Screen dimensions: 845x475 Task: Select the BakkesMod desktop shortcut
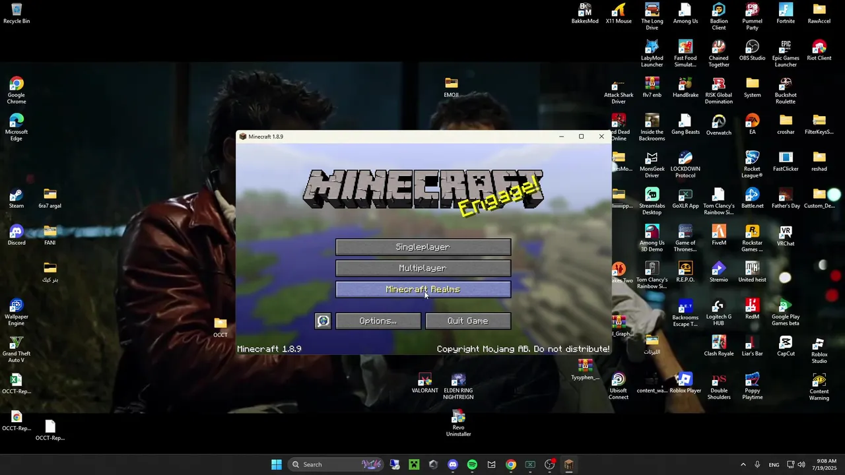pyautogui.click(x=585, y=14)
